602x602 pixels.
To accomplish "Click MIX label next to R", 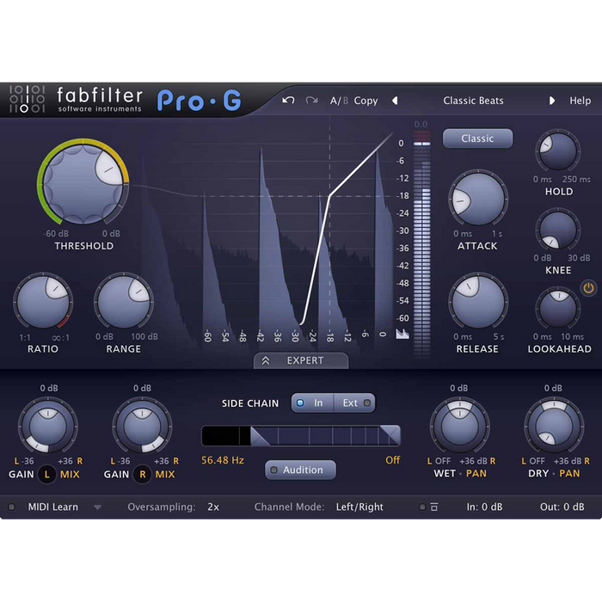I will click(165, 475).
